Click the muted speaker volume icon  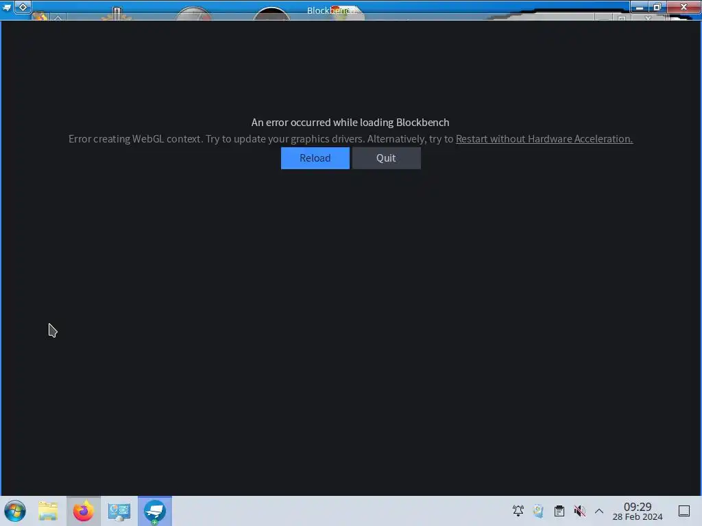click(580, 511)
